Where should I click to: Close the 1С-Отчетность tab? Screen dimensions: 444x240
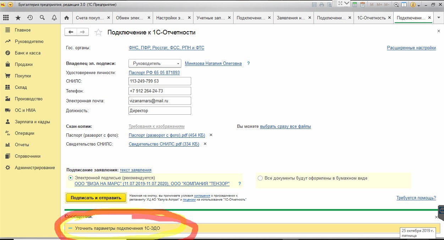point(390,18)
